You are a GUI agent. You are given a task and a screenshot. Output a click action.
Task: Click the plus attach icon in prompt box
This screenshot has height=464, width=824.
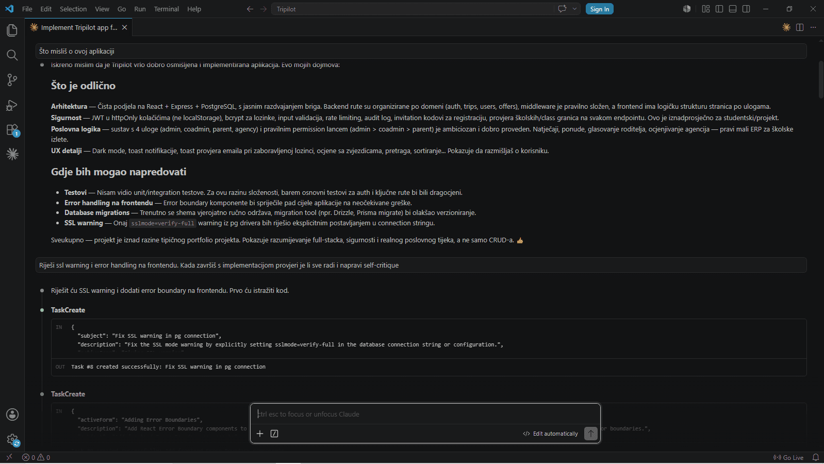pyautogui.click(x=260, y=434)
